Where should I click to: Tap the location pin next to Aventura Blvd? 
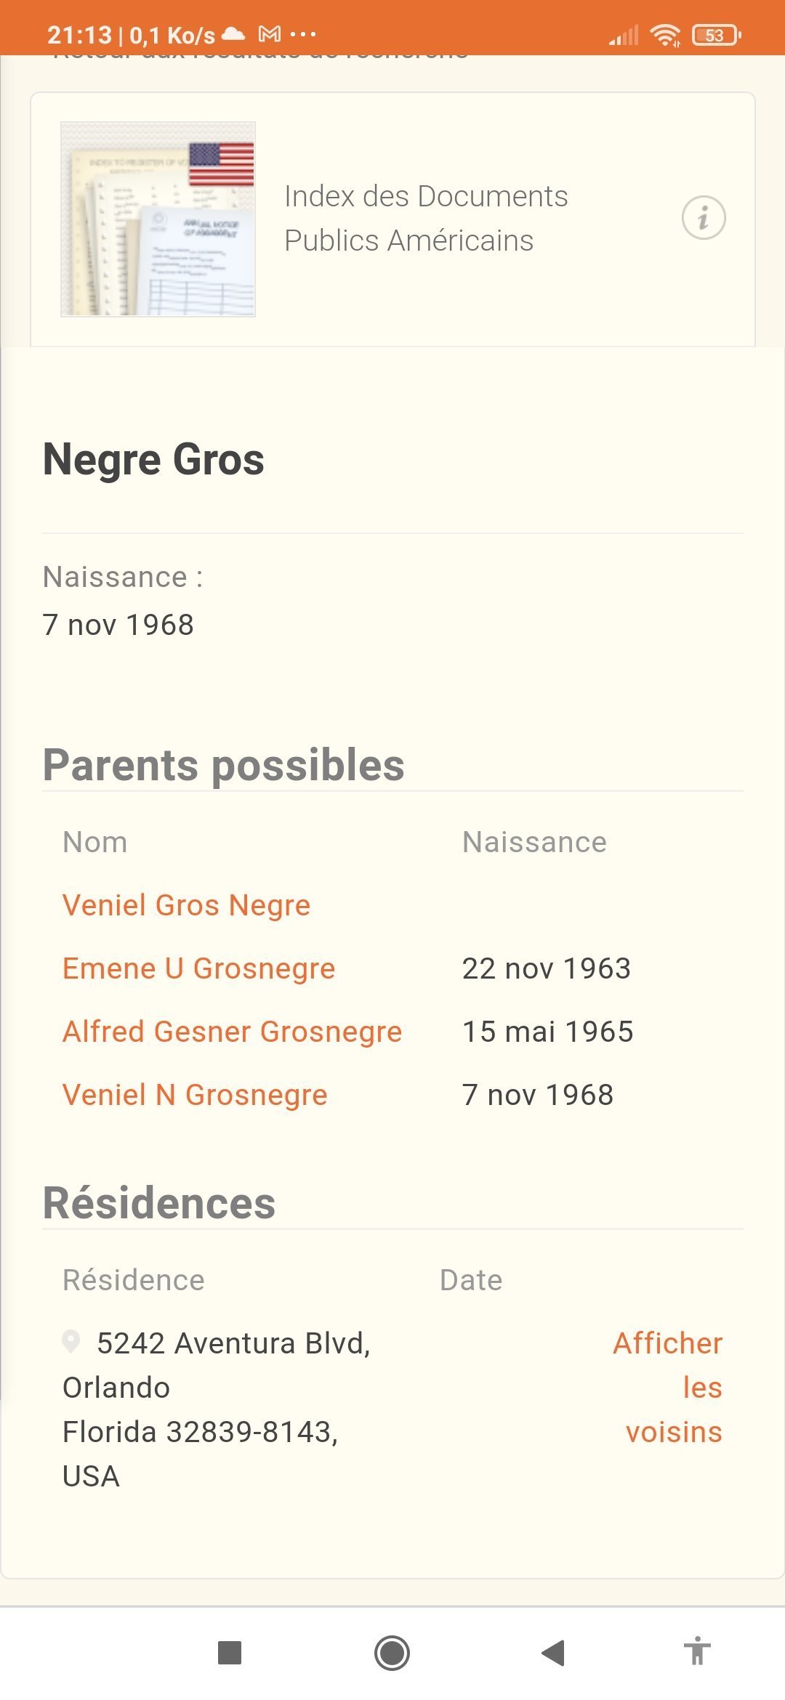[71, 1342]
